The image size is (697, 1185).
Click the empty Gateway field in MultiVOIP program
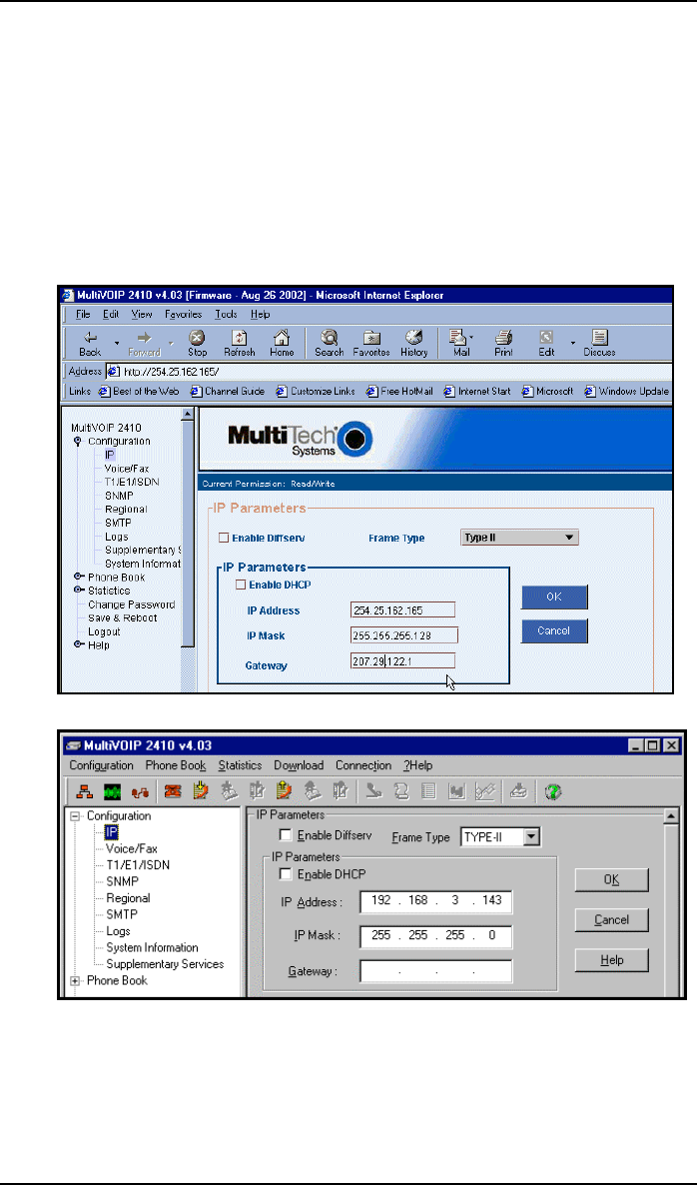point(435,970)
